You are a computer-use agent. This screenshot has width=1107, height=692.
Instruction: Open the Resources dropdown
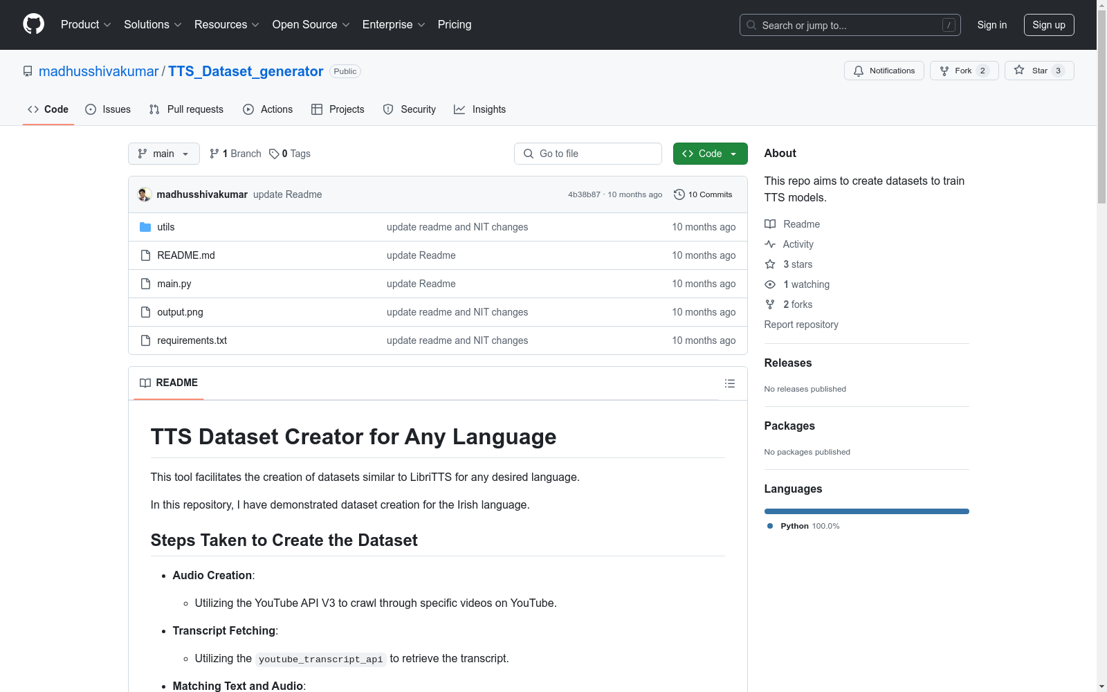[x=227, y=25]
